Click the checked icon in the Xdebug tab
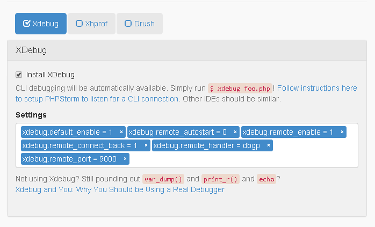Image resolution: width=375 pixels, height=227 pixels. [x=26, y=24]
